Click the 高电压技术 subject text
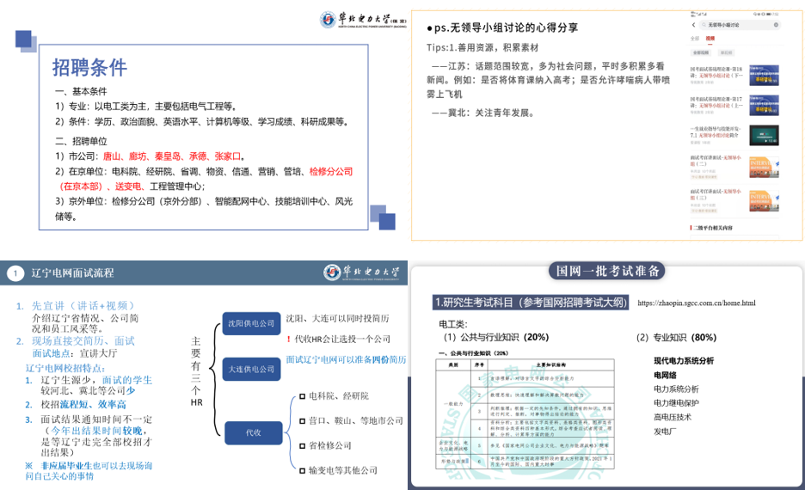Viewport: 805px width, 490px height. [672, 417]
